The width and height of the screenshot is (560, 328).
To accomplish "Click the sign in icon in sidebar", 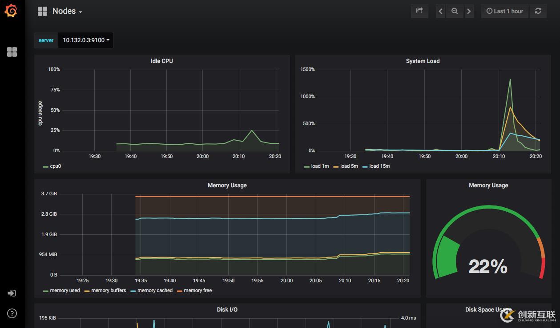I will click(x=12, y=293).
